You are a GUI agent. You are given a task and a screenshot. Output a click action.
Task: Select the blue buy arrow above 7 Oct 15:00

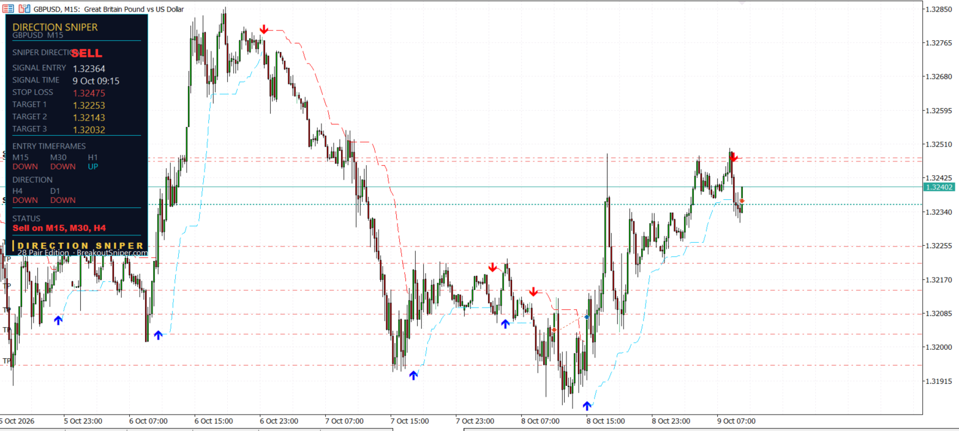(x=413, y=375)
